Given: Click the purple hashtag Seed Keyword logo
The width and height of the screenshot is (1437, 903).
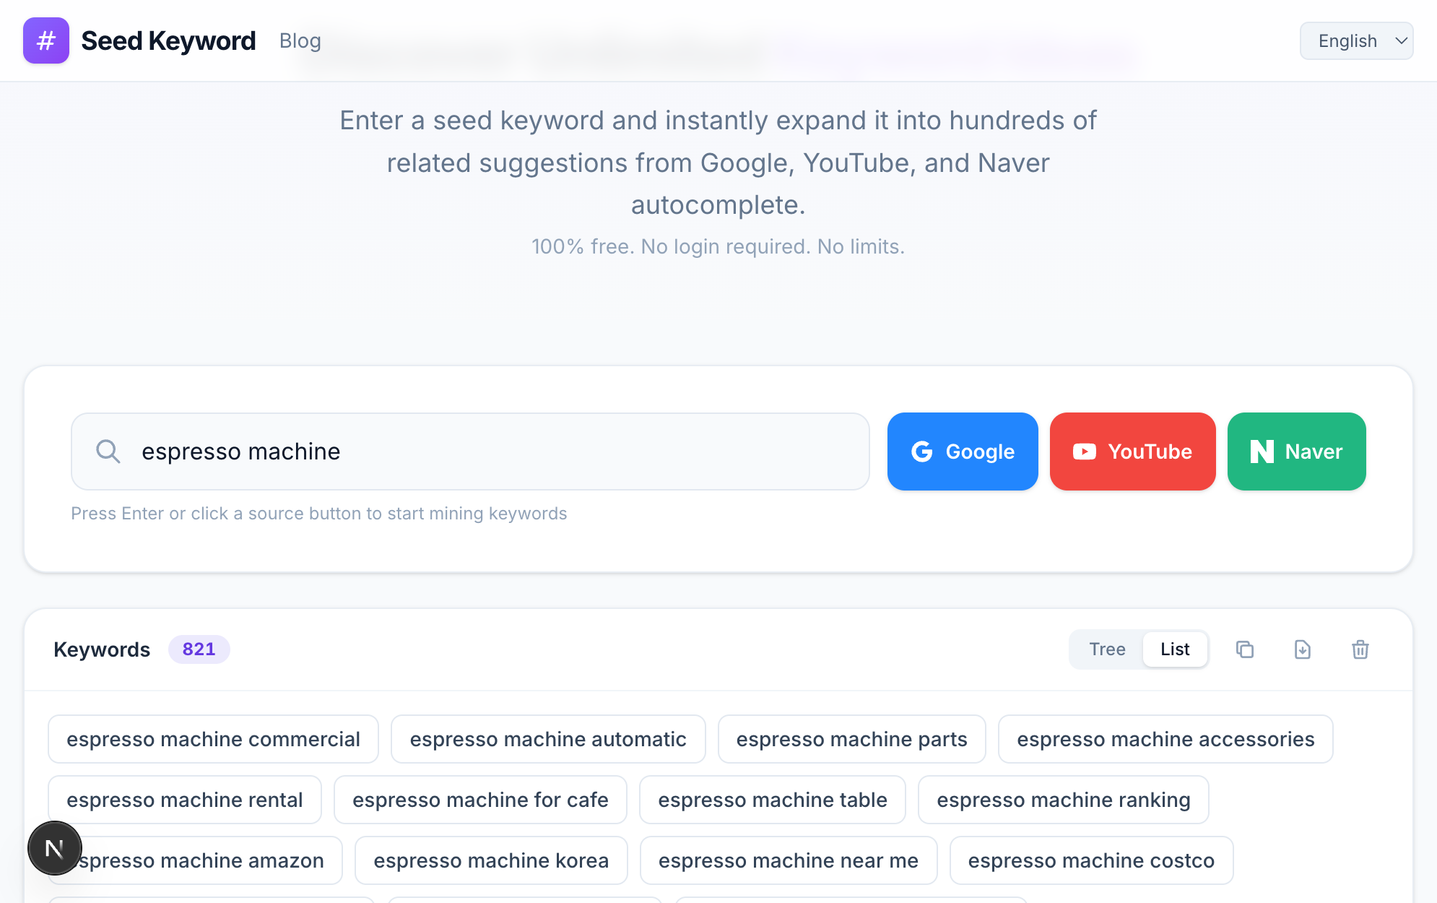Looking at the screenshot, I should 46,40.
